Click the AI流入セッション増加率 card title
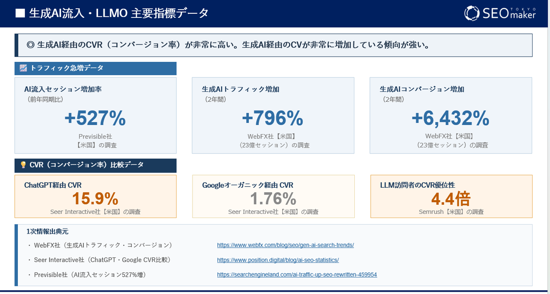Image resolution: width=550 pixels, height=294 pixels. coord(63,89)
